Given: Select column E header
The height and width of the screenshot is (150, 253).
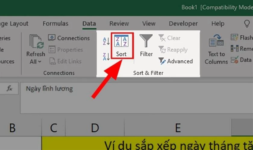Looking at the screenshot, I should (x=178, y=128).
